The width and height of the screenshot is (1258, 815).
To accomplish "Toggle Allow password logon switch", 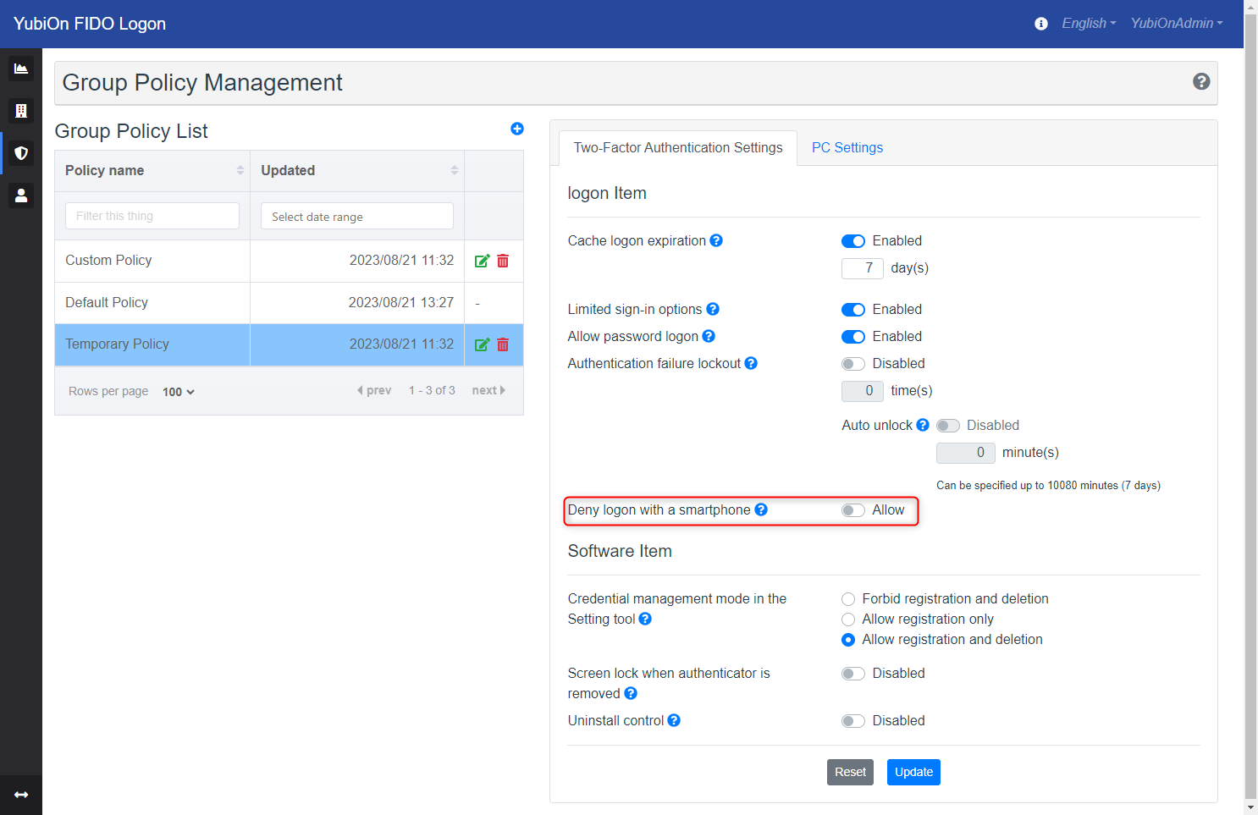I will [853, 337].
